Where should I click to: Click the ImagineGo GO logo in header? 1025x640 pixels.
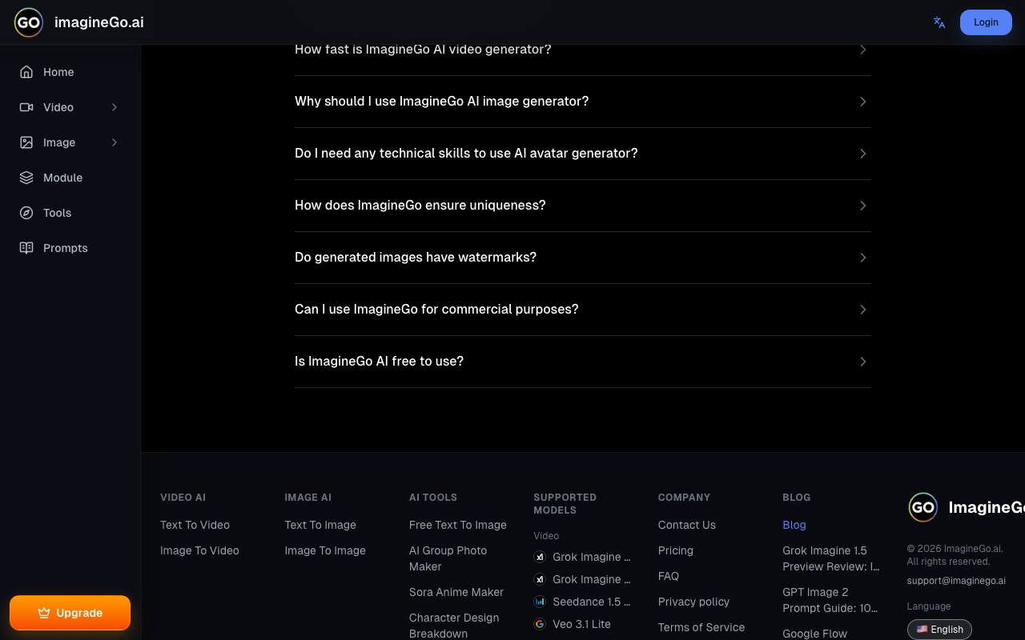[29, 22]
